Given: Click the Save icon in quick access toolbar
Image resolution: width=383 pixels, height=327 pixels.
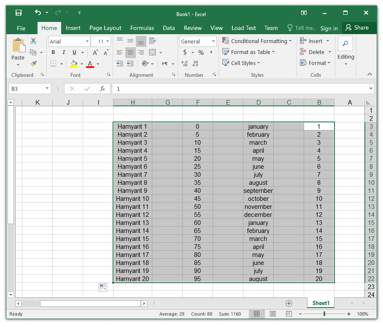Looking at the screenshot, I should (x=19, y=13).
